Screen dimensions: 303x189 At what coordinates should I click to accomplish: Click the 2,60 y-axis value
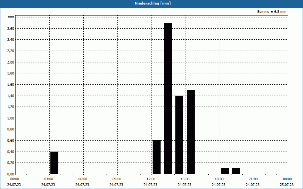(11, 29)
